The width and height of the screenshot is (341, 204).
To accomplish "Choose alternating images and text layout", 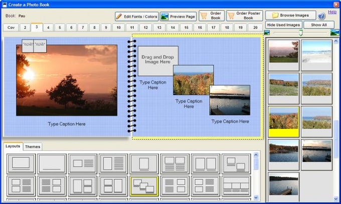I will (206, 186).
